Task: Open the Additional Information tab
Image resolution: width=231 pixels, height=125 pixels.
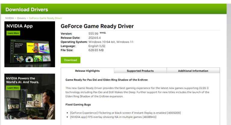Action: (x=193, y=71)
